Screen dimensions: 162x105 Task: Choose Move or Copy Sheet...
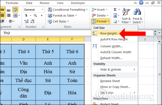point(114,87)
